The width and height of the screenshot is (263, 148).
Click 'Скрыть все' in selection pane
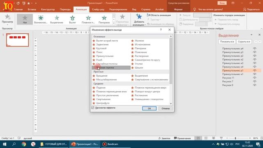pos(244,42)
